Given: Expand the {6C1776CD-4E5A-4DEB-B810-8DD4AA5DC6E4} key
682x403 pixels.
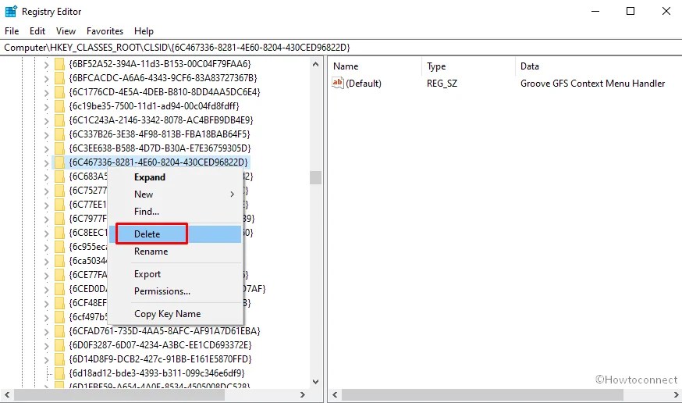Looking at the screenshot, I should (x=47, y=93).
